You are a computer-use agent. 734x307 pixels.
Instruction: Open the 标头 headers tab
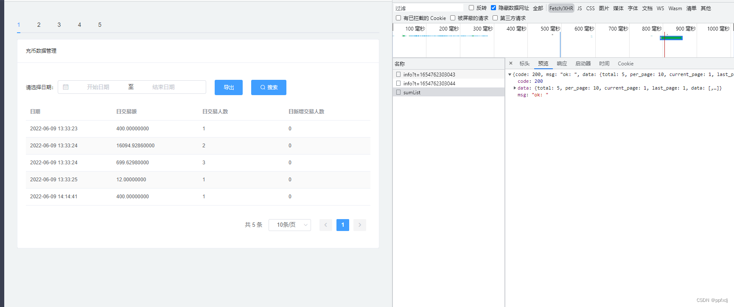point(525,63)
